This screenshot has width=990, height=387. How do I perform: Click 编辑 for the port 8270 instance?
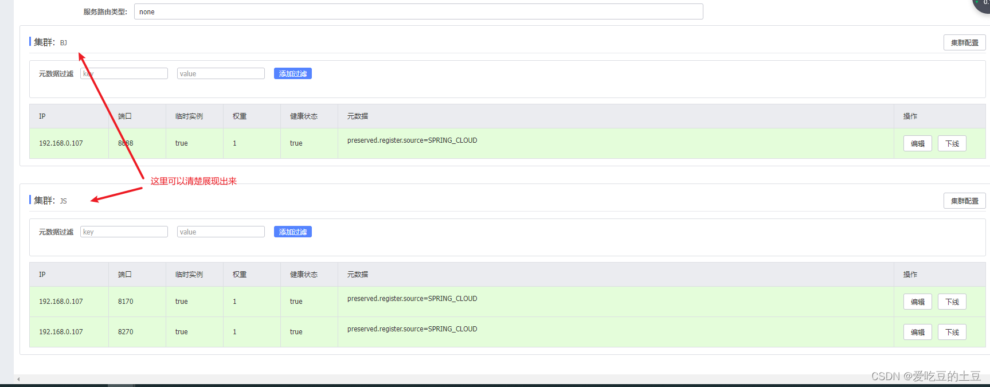tap(918, 332)
